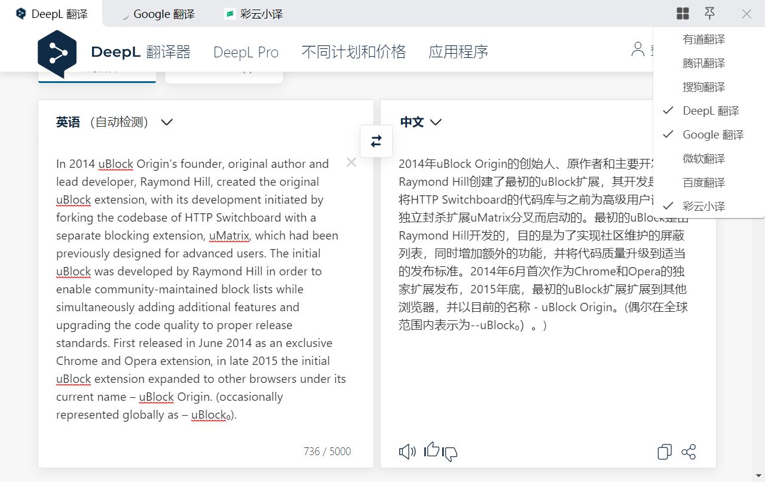765x482 pixels.
Task: Open the target language 中文 dropdown
Action: click(436, 122)
